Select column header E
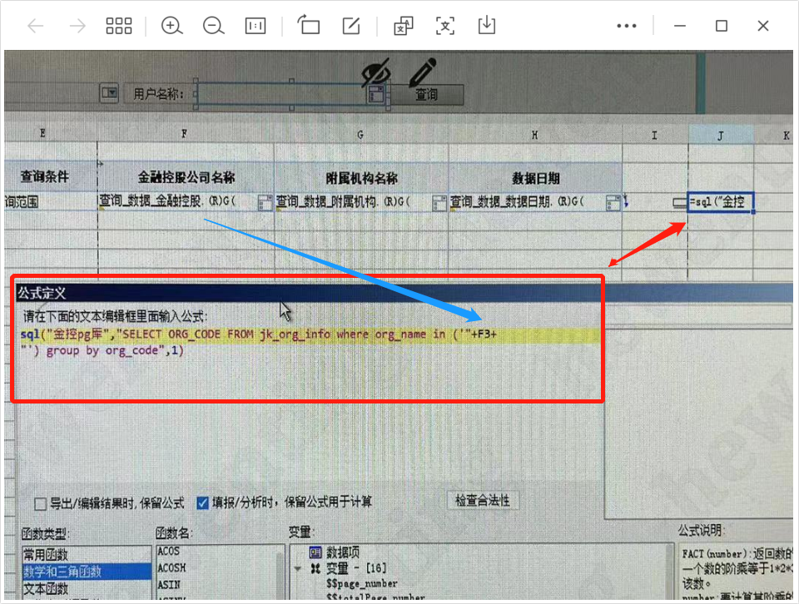799x604 pixels. 42,133
